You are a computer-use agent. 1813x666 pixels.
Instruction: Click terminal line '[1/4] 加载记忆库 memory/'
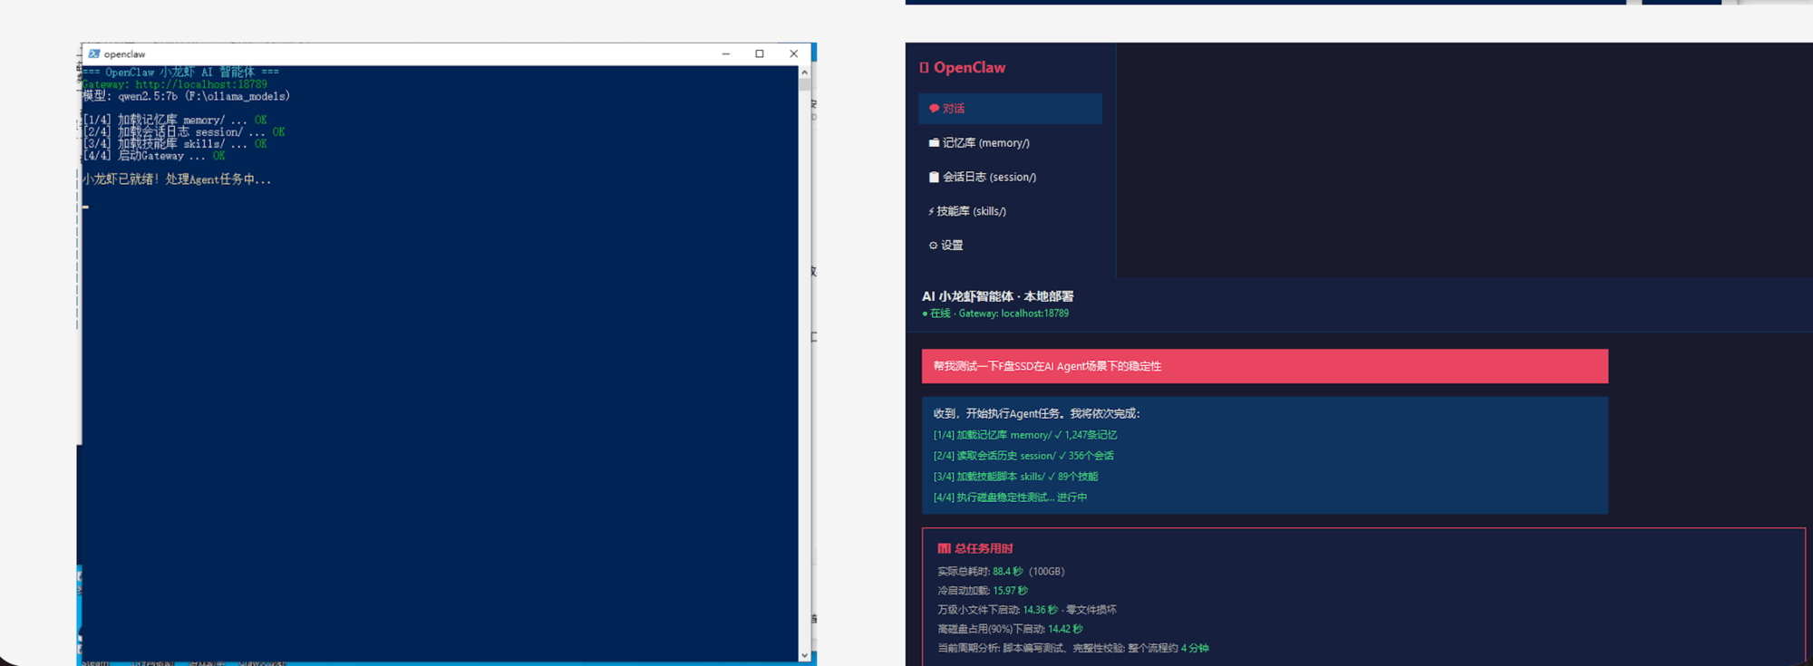(x=175, y=120)
